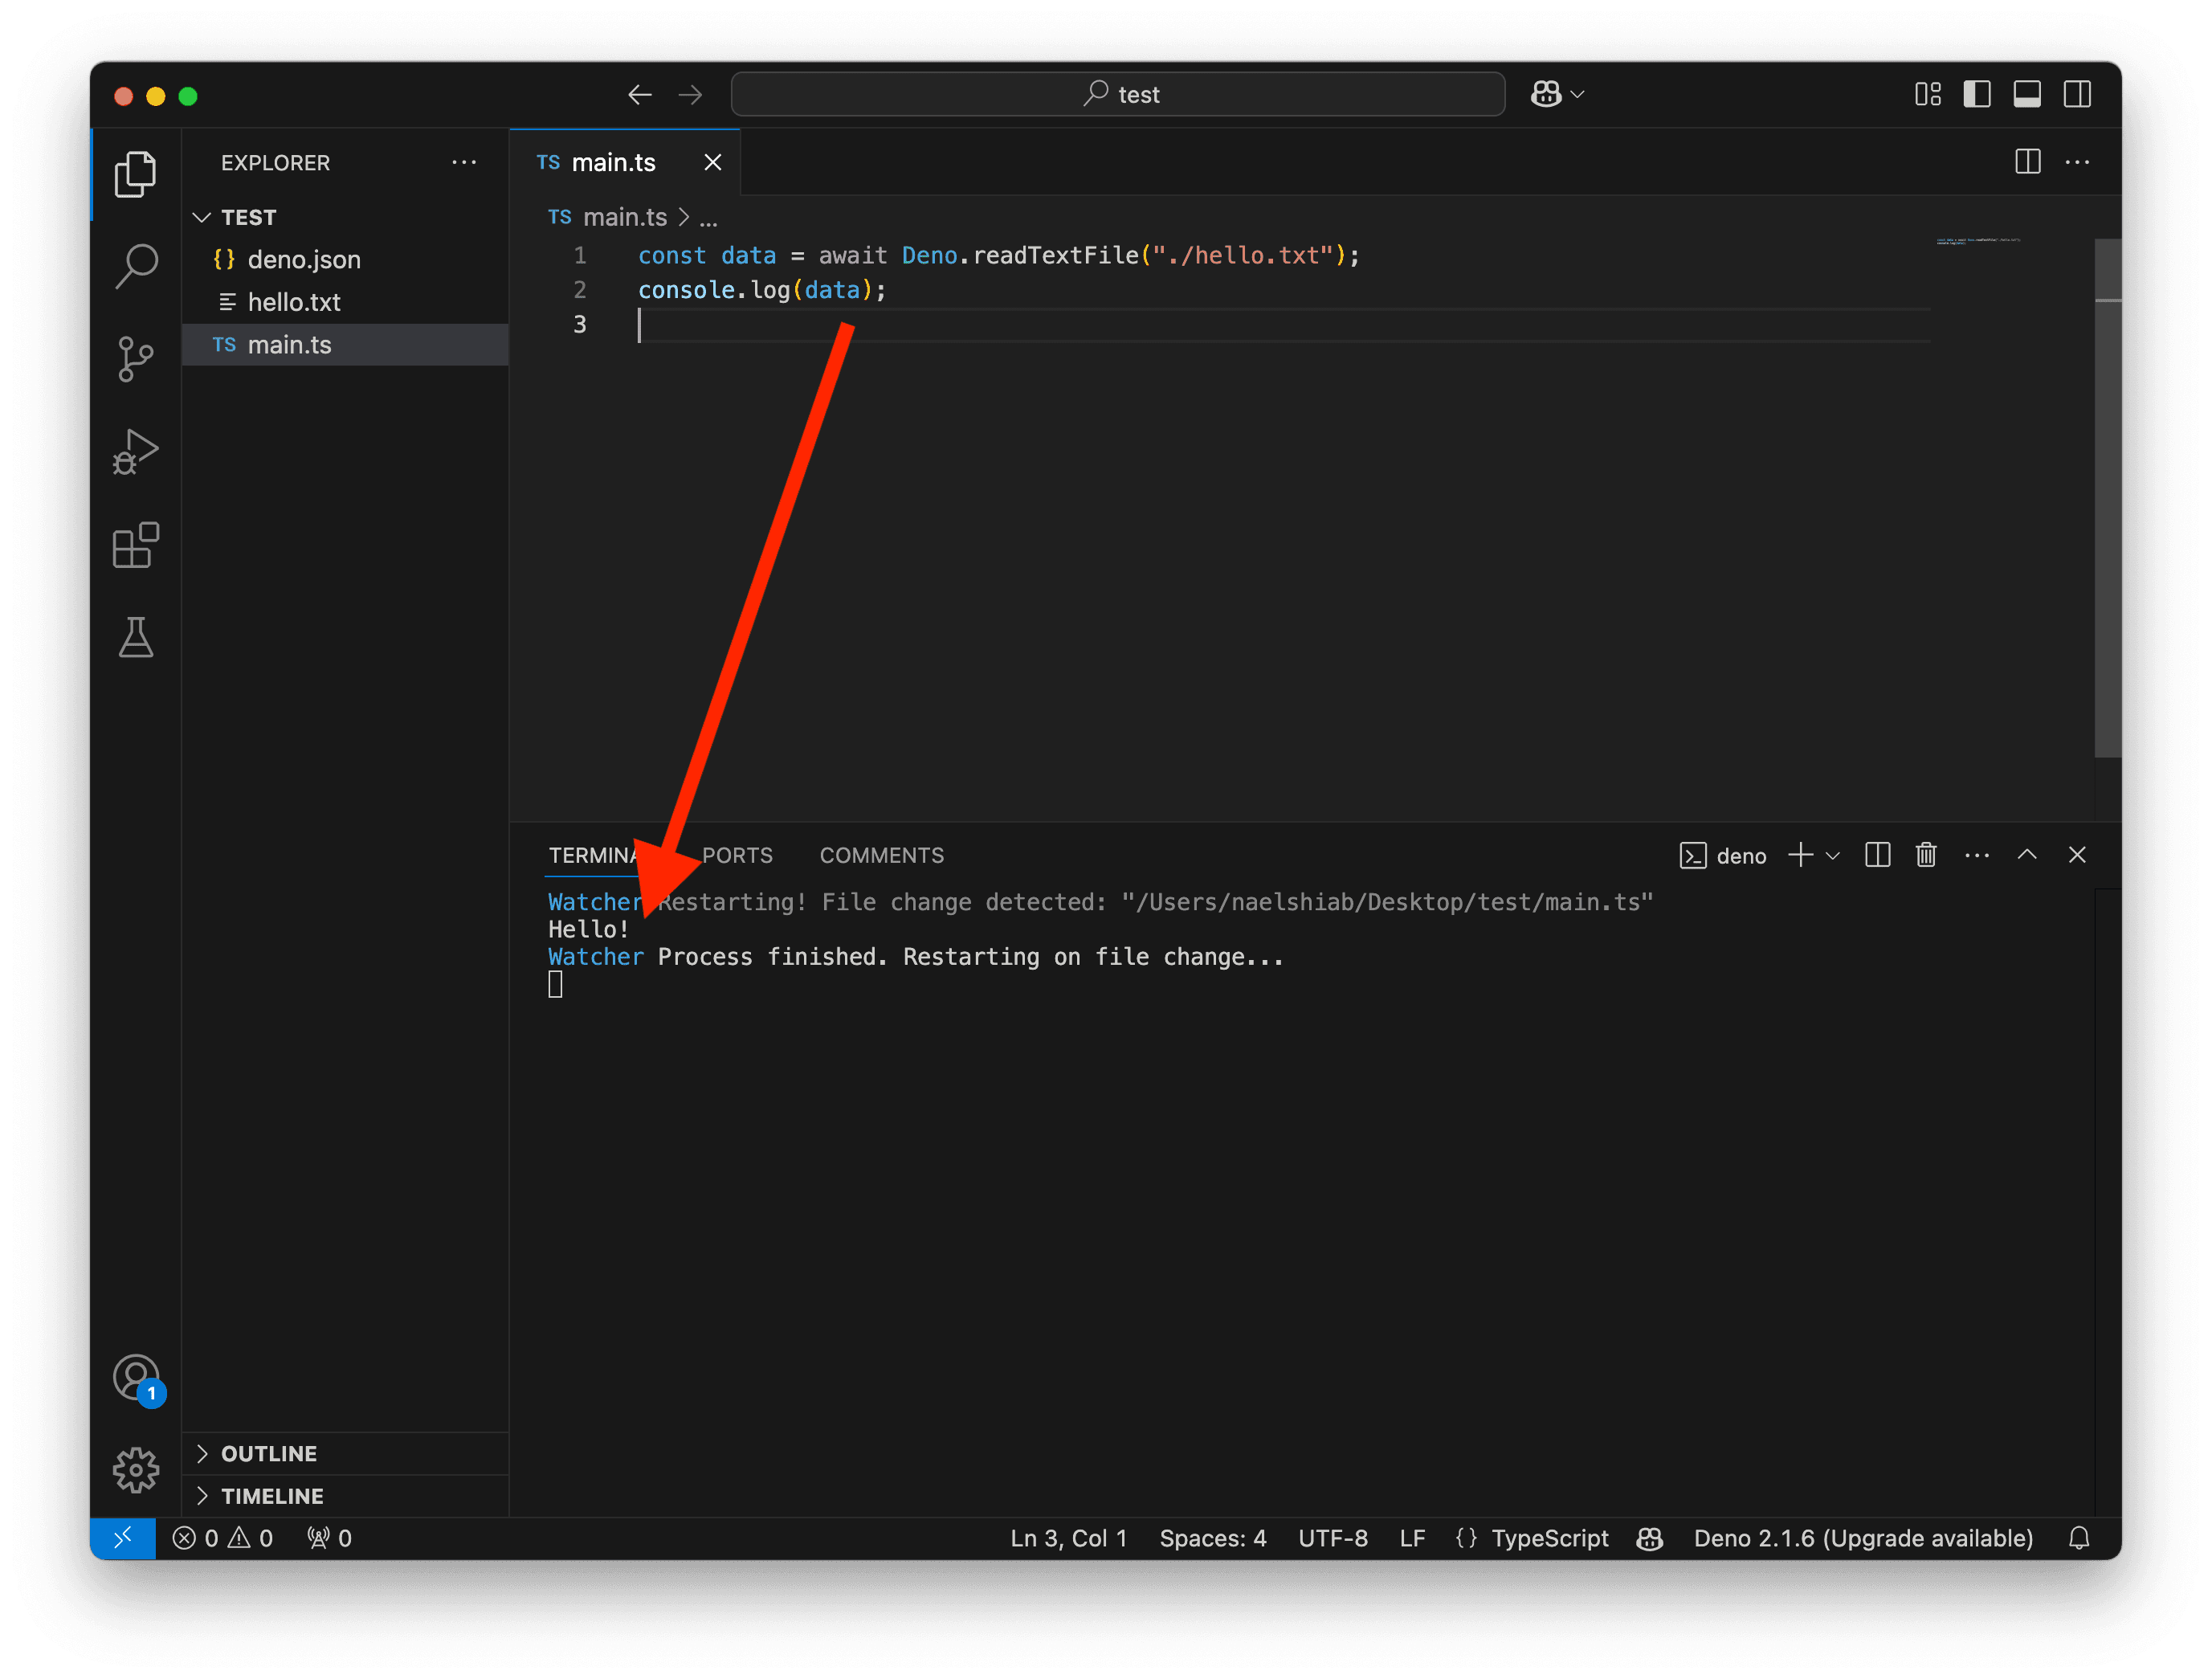
Task: Open deno.json in the explorer
Action: (x=346, y=260)
